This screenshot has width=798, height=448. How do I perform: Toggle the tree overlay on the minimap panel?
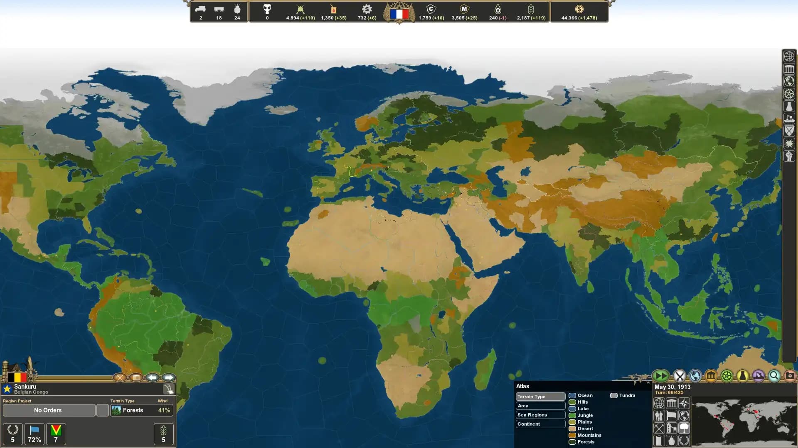(x=684, y=429)
